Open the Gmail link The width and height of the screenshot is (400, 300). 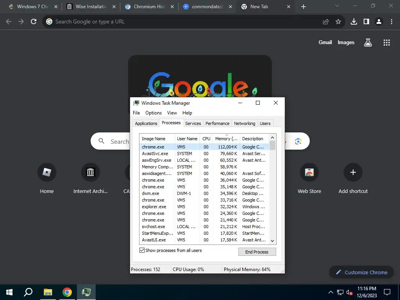[x=325, y=43]
